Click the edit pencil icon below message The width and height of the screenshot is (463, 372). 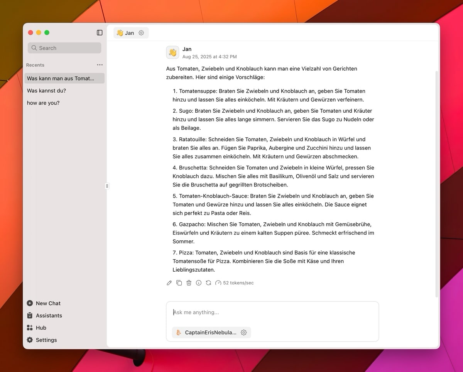coord(169,283)
